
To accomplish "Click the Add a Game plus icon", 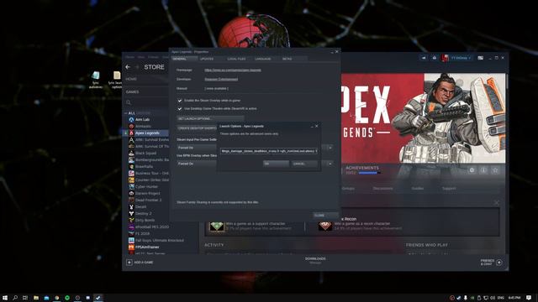I will pos(129,263).
